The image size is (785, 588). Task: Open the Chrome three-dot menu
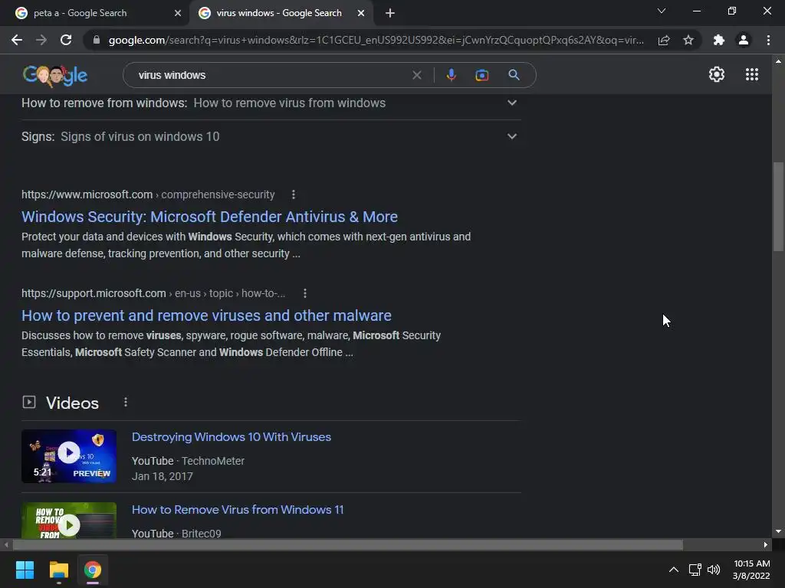(x=768, y=40)
